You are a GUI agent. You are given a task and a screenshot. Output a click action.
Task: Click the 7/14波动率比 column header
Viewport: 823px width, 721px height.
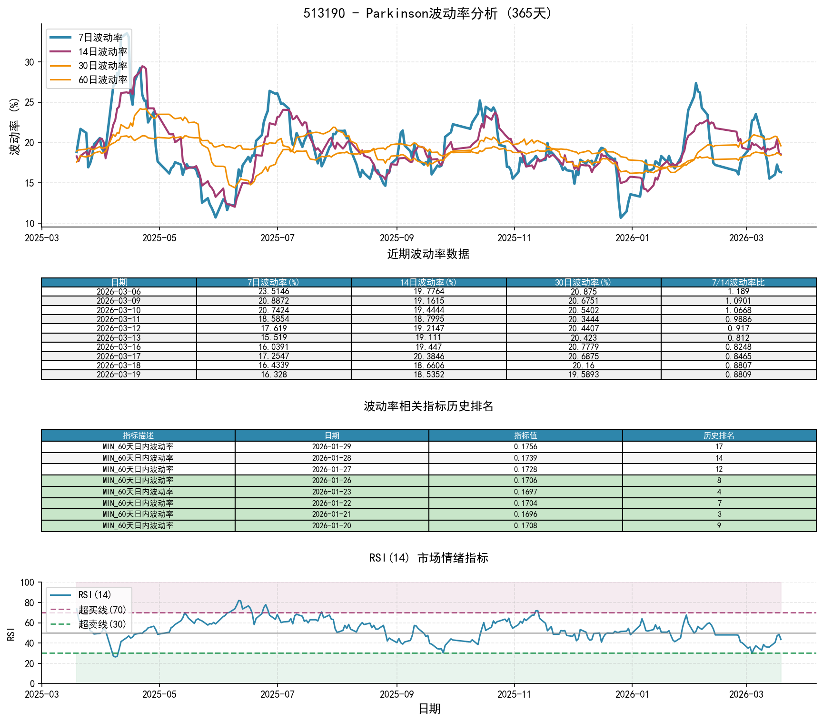click(738, 282)
